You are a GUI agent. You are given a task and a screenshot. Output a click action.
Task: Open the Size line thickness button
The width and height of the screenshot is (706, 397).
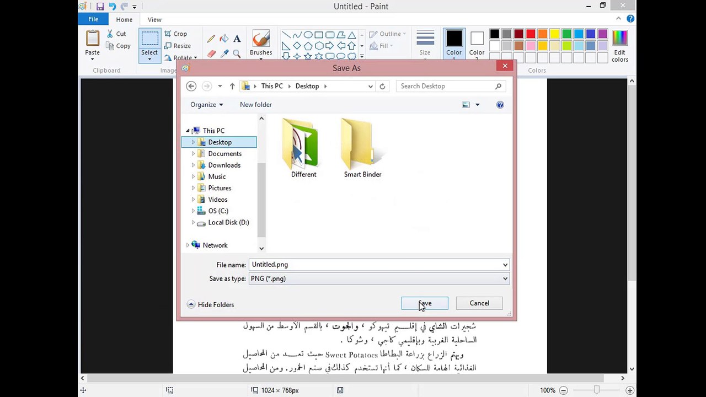tap(425, 44)
